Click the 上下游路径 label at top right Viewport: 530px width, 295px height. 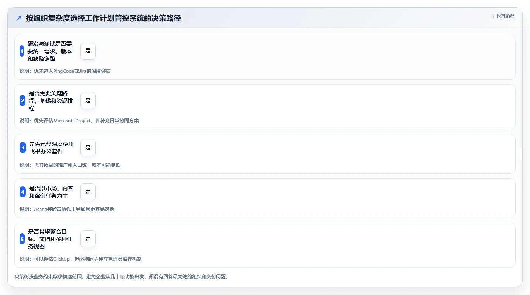[x=503, y=16]
